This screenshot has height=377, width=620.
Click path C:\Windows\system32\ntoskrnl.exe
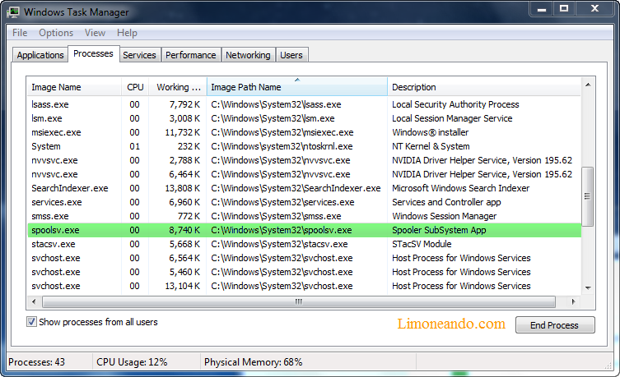coord(282,146)
